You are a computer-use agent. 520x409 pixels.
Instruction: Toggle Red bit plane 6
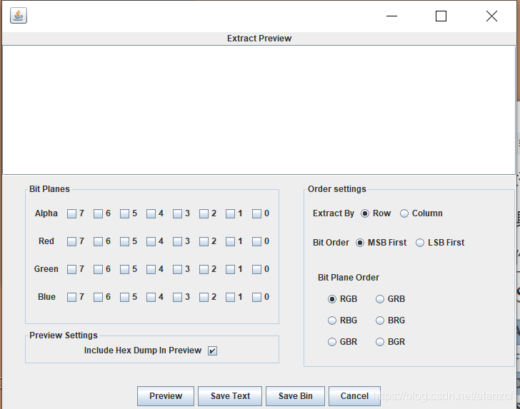pos(98,242)
